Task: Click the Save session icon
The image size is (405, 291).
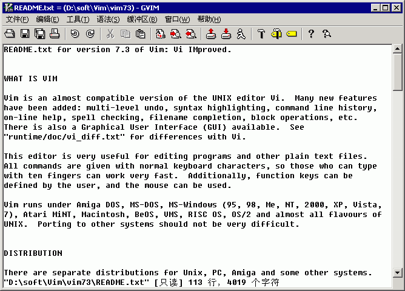Action: pyautogui.click(x=226, y=34)
